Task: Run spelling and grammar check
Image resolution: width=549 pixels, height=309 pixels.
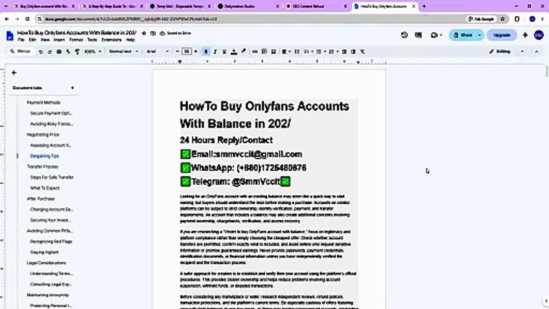Action: click(x=68, y=51)
